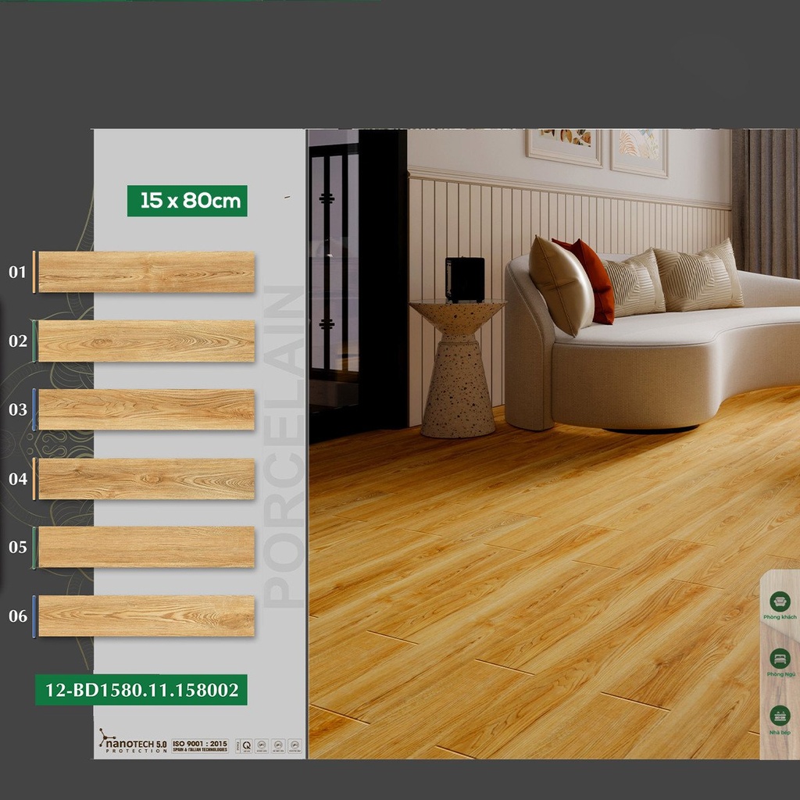Click the number label "06"
The width and height of the screenshot is (800, 800).
click(x=17, y=616)
